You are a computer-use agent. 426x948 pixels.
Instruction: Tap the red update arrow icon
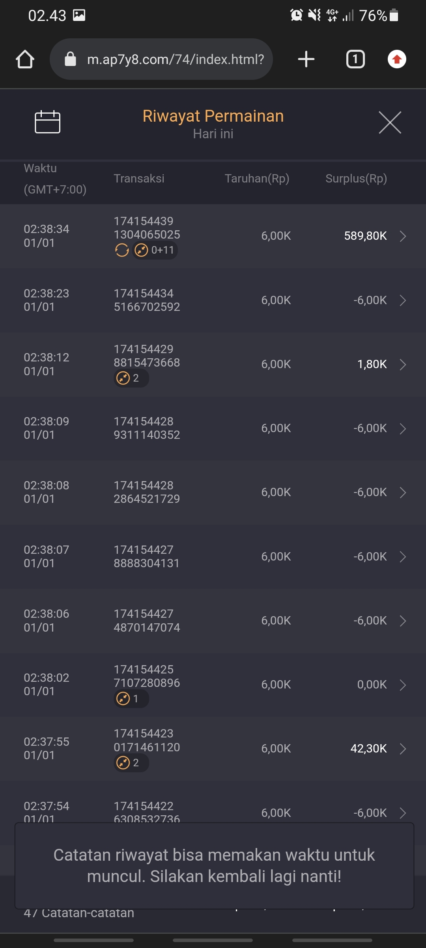tap(396, 59)
